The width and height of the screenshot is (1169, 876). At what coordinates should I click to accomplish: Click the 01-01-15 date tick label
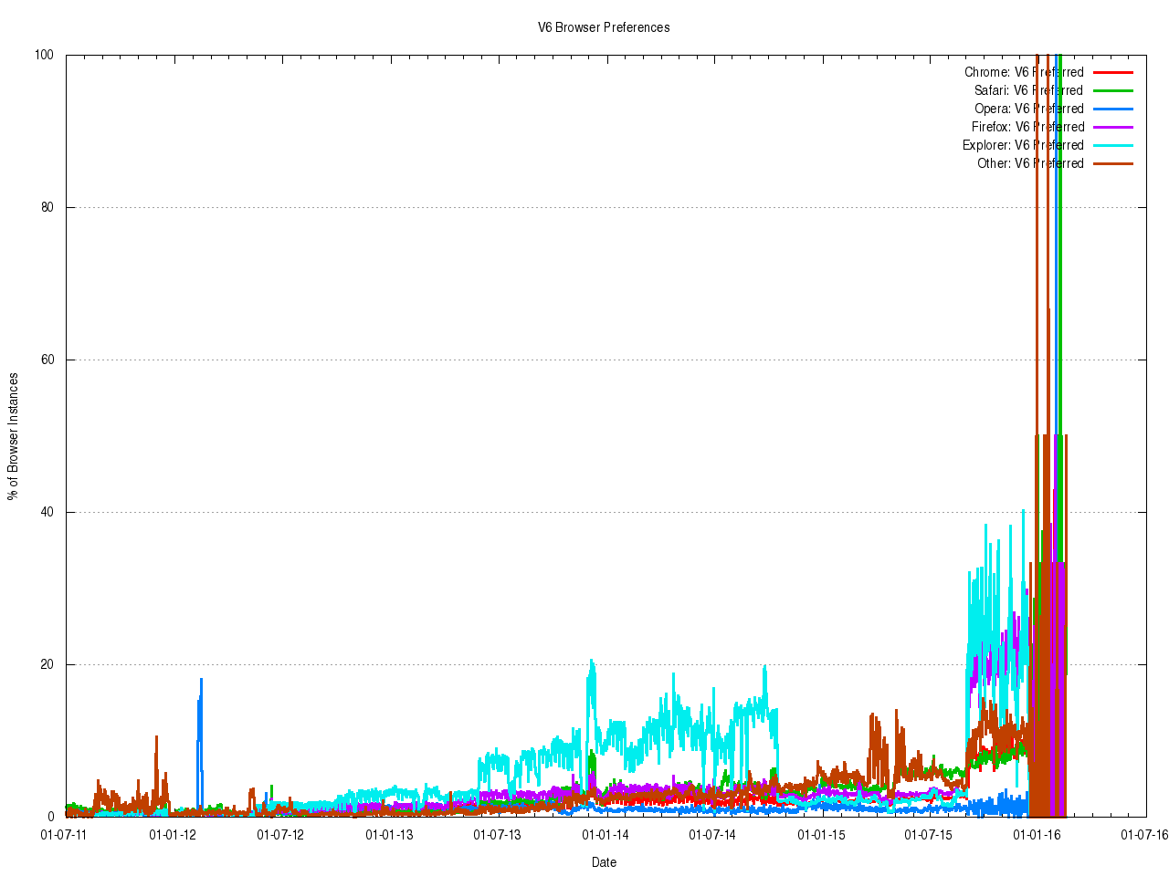click(821, 834)
